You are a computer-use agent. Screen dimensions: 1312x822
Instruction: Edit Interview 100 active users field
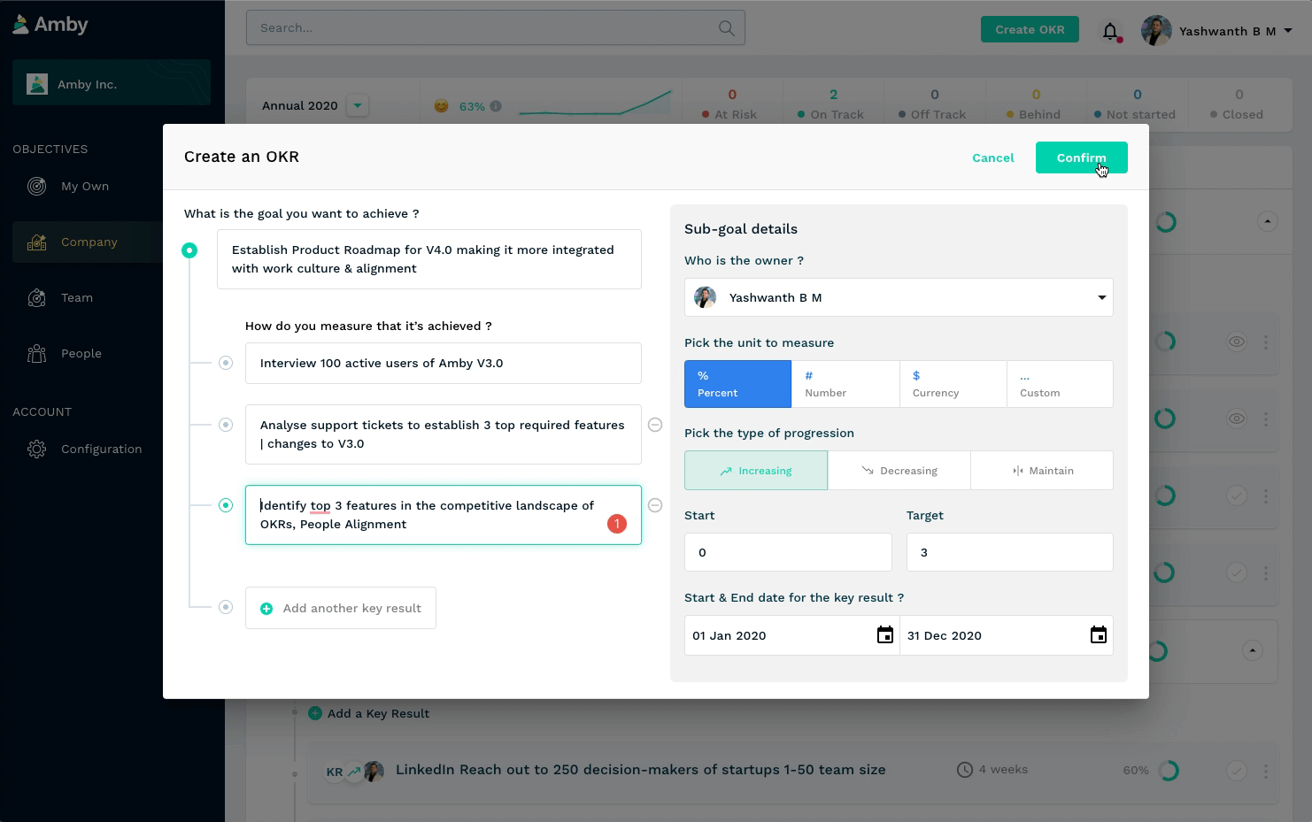444,363
